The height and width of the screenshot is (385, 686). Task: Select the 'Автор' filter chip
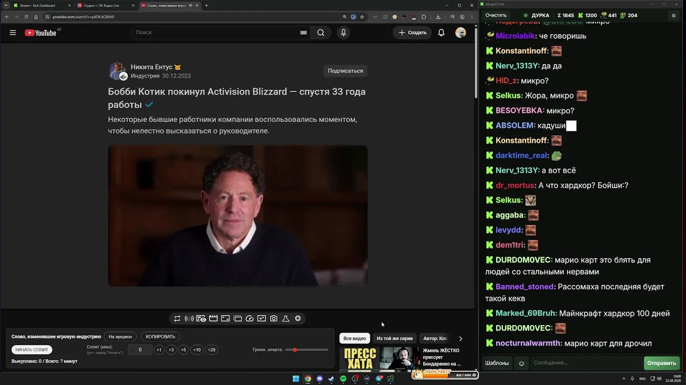(435, 338)
